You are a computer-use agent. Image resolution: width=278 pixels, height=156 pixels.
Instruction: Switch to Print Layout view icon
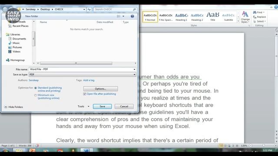point(221,146)
